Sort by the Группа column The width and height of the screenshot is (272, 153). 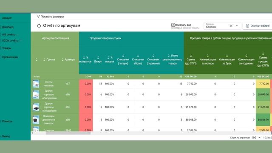[x=44, y=59]
